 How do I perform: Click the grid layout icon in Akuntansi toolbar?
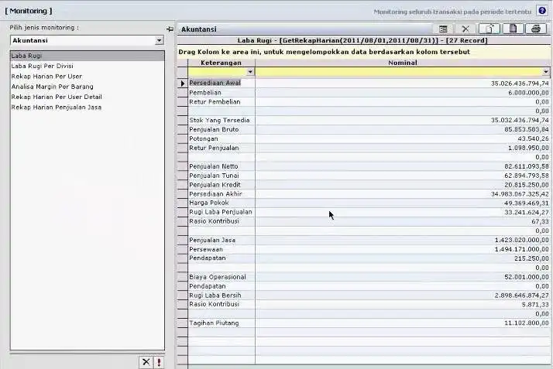443,29
